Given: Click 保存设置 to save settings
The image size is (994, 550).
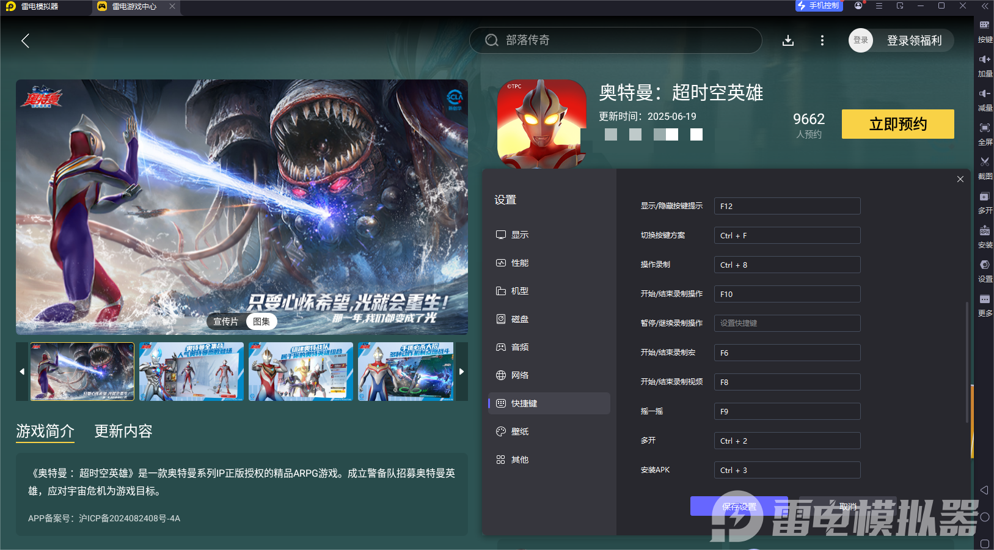Looking at the screenshot, I should coord(739,506).
